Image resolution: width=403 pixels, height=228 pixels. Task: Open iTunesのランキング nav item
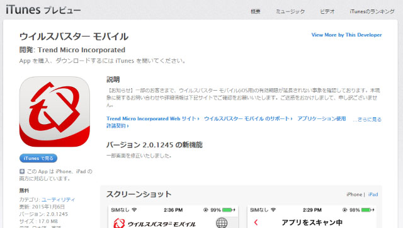click(372, 11)
